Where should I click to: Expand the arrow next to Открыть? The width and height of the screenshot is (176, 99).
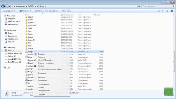click(x=31, y=11)
